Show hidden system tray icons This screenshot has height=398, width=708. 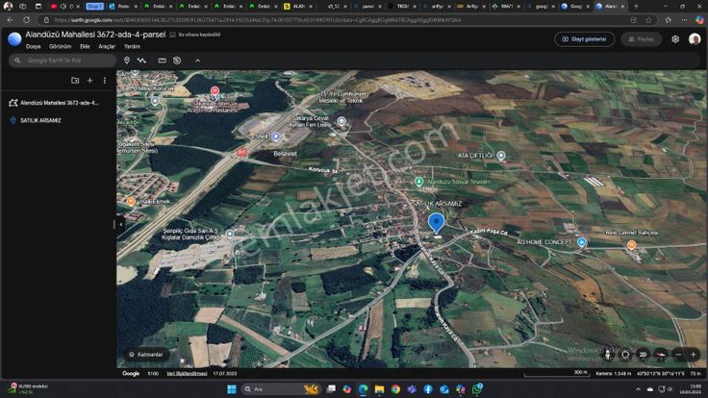[638, 389]
